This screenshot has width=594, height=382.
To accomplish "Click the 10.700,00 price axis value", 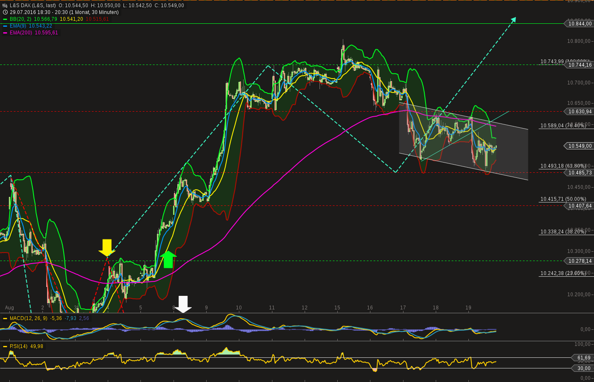I will click(579, 83).
